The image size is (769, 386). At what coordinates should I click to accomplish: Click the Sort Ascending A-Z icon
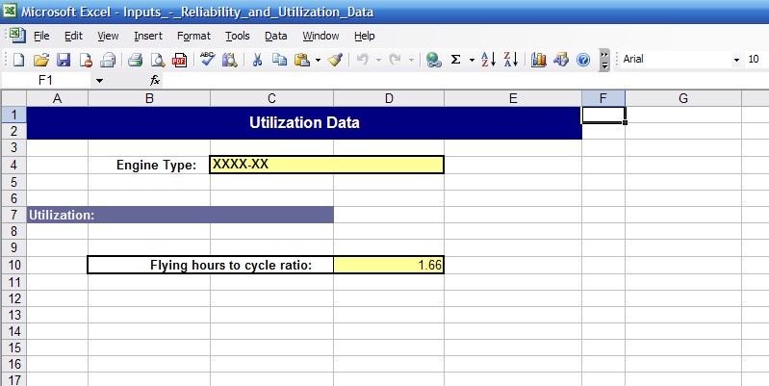[487, 60]
